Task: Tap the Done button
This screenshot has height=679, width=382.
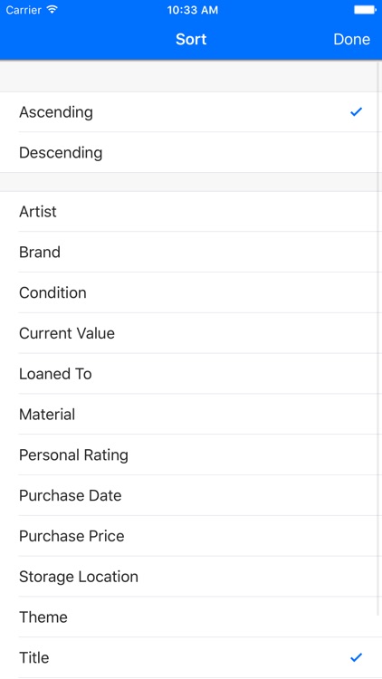Action: coord(351,40)
